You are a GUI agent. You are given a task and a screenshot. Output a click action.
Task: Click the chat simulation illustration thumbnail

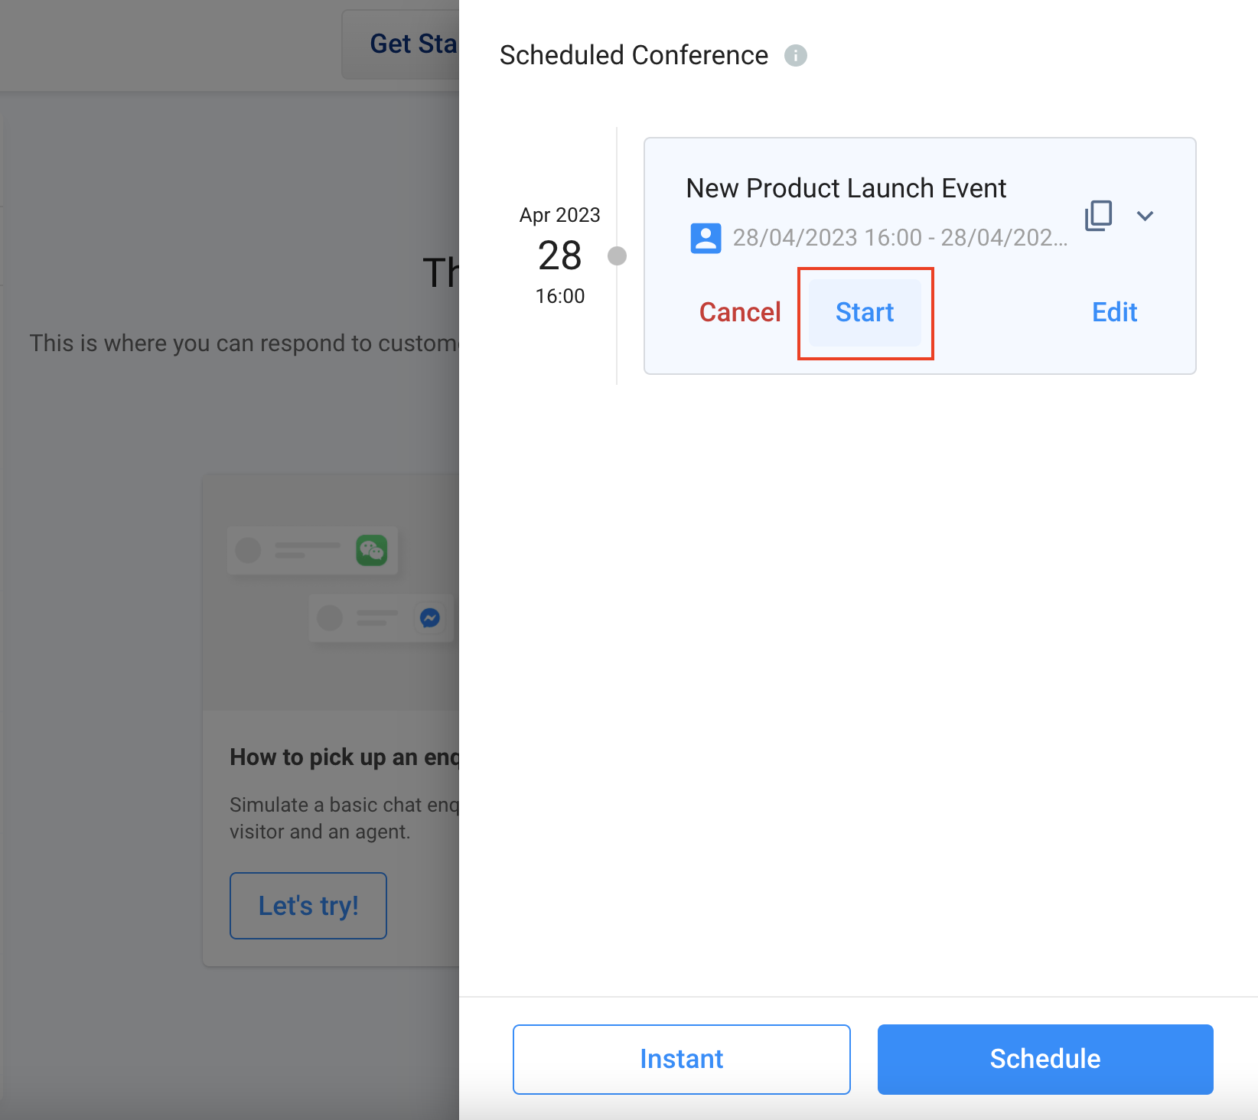(x=331, y=593)
